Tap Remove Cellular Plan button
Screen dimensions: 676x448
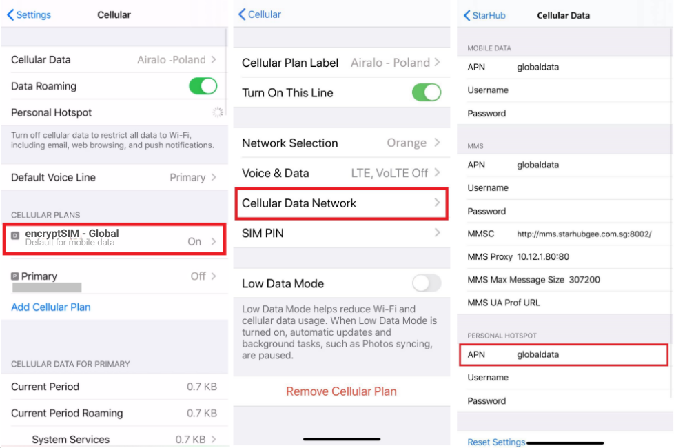pyautogui.click(x=342, y=391)
